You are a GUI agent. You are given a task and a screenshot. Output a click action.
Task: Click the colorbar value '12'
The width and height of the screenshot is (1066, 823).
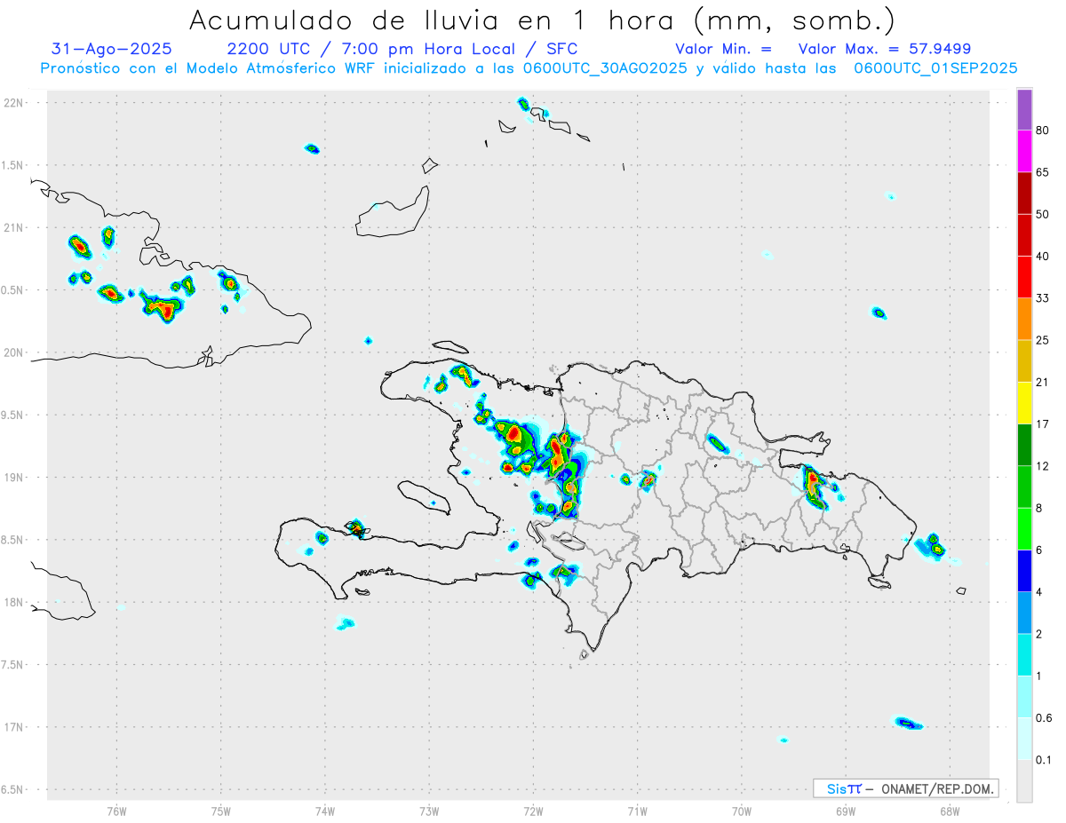click(x=1043, y=466)
